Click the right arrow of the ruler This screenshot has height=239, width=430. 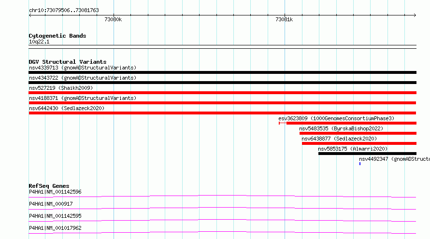pos(415,15)
